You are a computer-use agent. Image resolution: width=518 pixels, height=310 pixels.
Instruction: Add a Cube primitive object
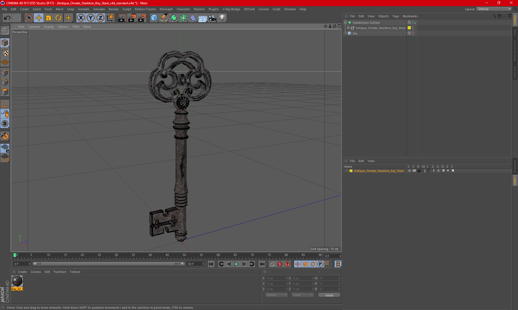pyautogui.click(x=154, y=18)
